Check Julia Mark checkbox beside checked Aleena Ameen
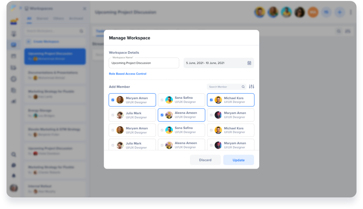The width and height of the screenshot is (363, 209). click(x=113, y=115)
